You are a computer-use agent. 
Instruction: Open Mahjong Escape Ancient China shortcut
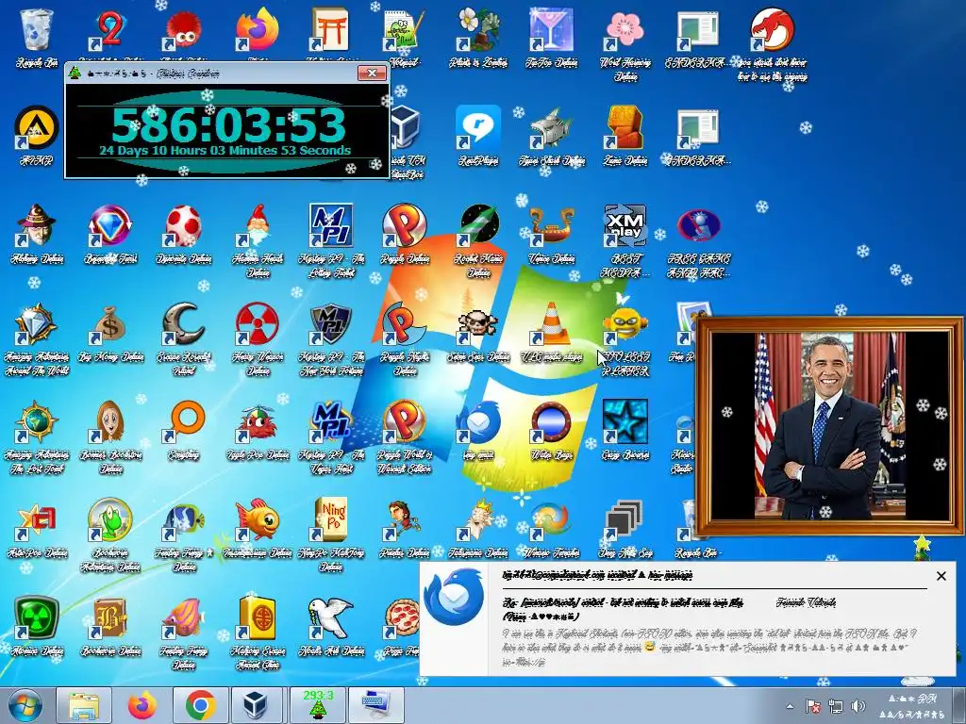[257, 618]
